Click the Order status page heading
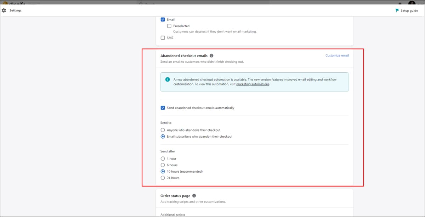This screenshot has width=425, height=217. 175,196
